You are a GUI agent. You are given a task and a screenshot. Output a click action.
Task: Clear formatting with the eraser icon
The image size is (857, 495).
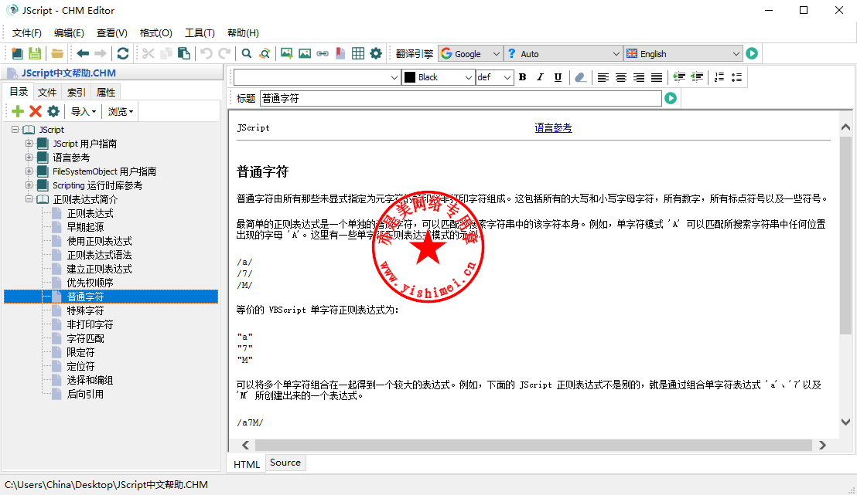[x=580, y=77]
